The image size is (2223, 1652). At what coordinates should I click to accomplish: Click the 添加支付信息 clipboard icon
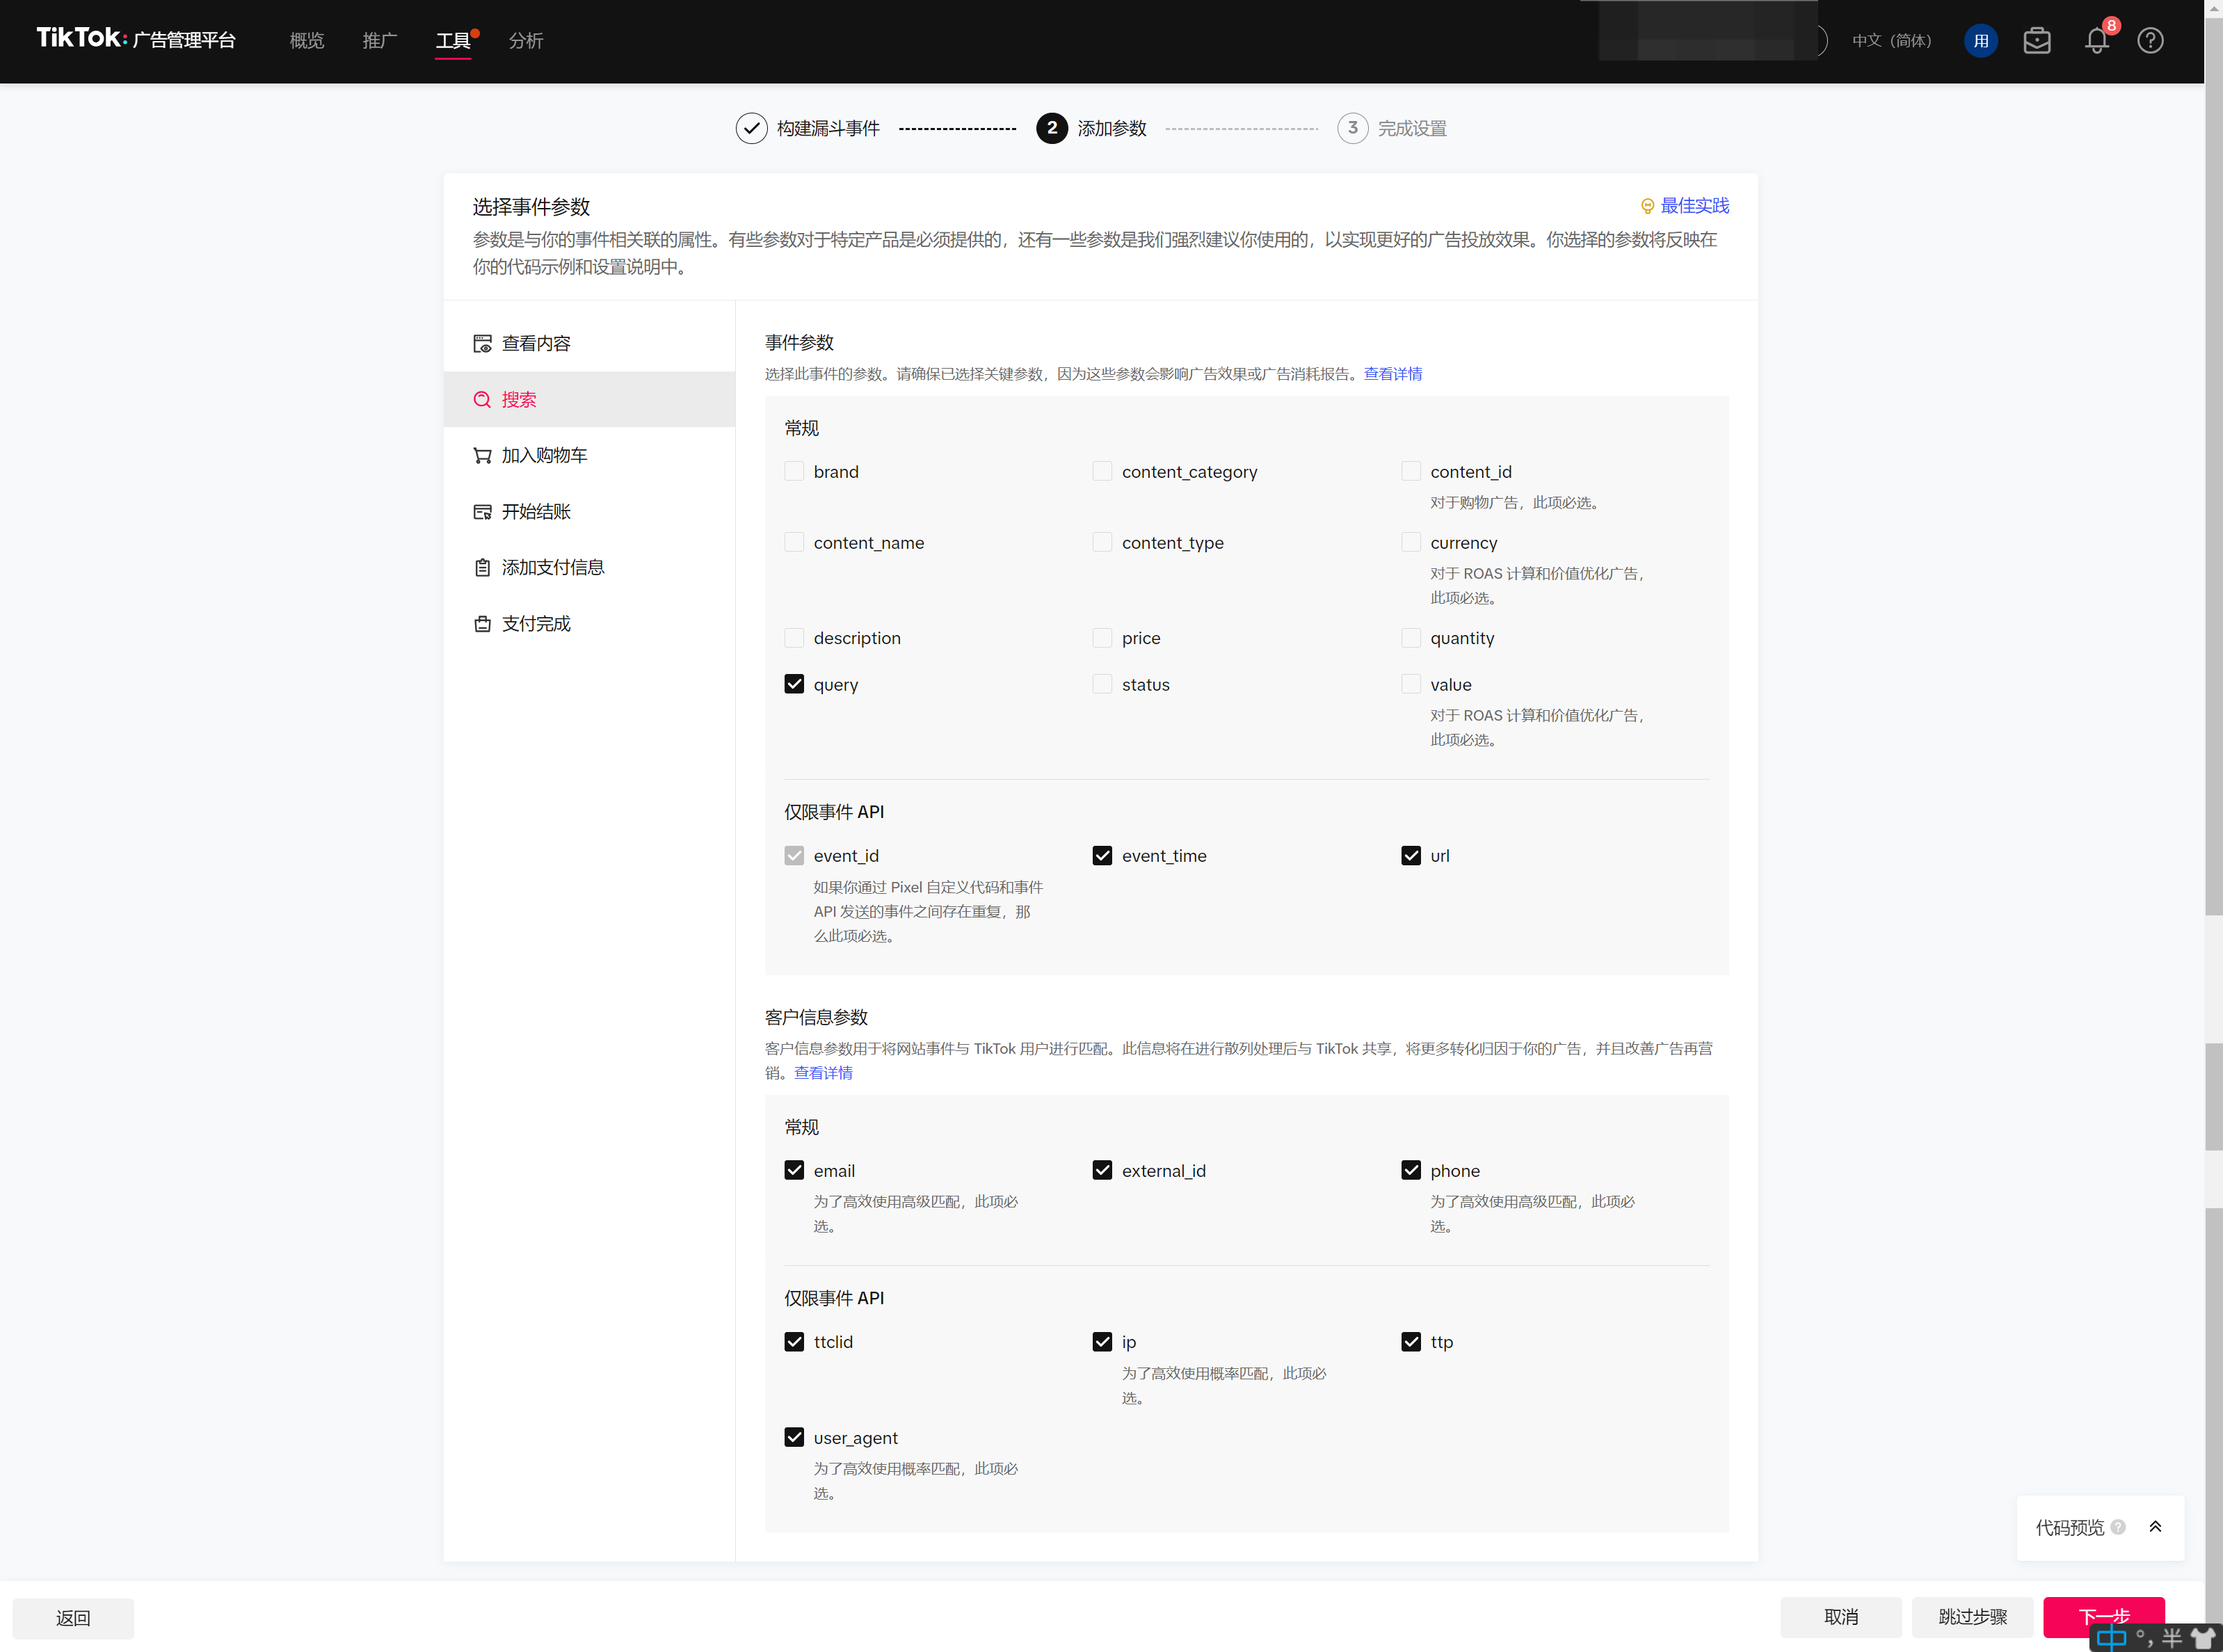click(482, 568)
